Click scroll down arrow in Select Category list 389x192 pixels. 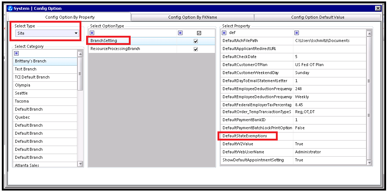coord(80,164)
